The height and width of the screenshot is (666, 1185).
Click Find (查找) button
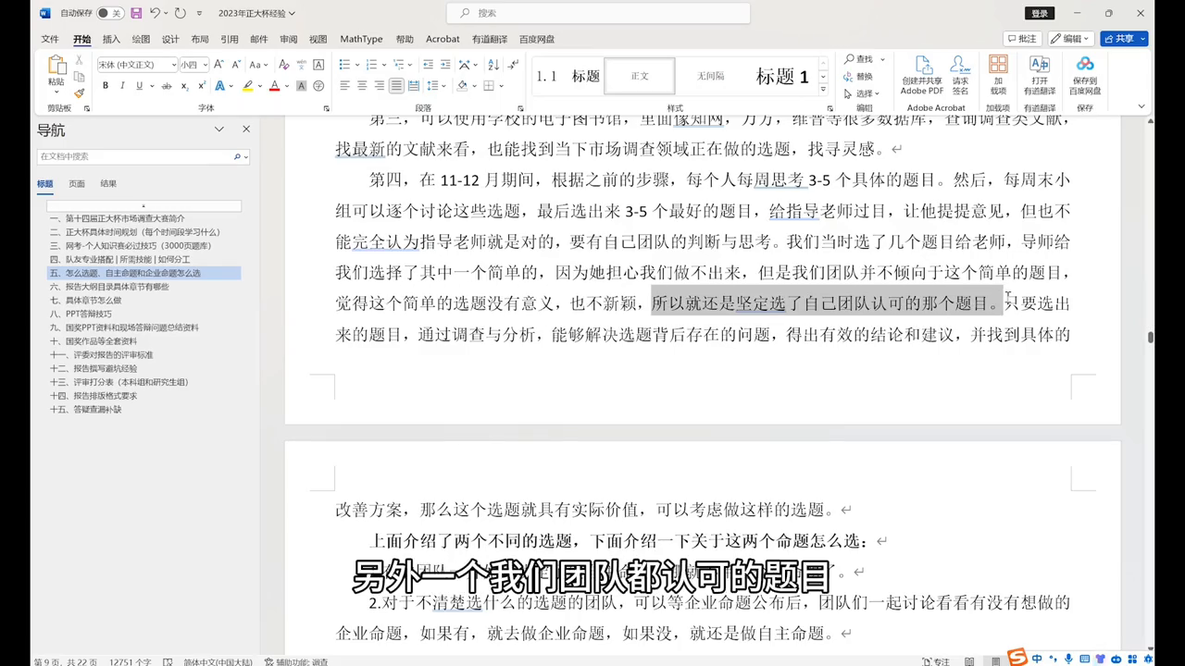pyautogui.click(x=858, y=59)
